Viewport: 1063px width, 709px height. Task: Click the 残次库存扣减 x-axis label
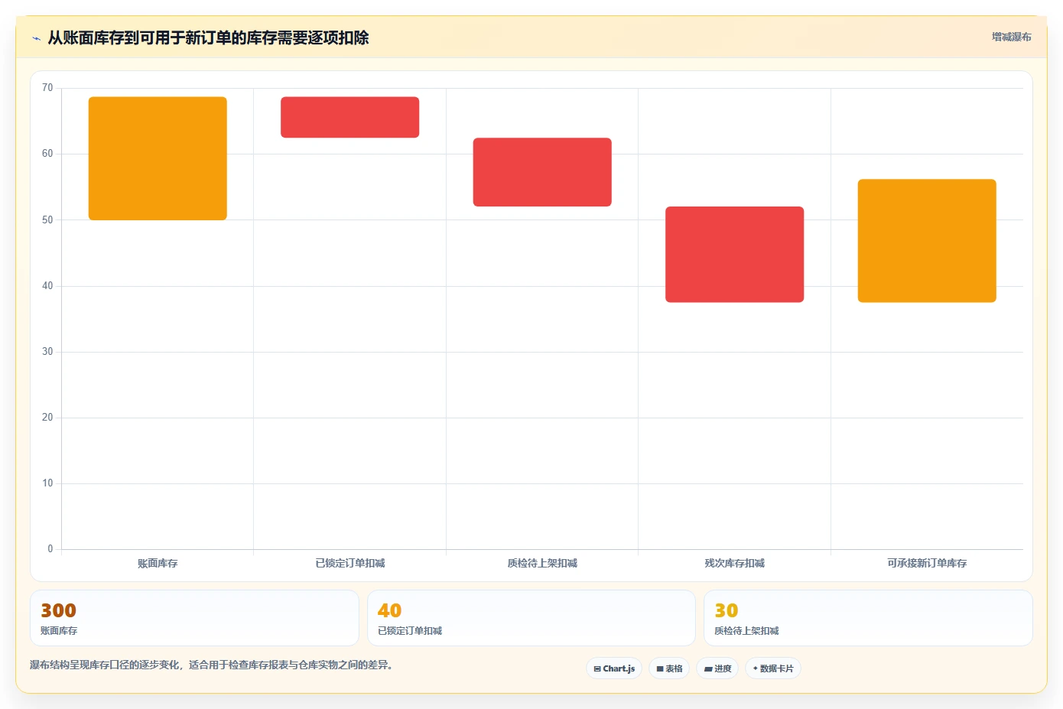pyautogui.click(x=735, y=563)
